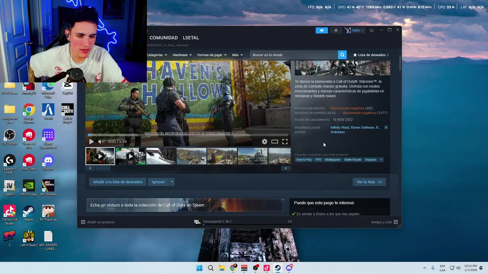488x274 pixels.
Task: Select RV There Yet desktop icon
Action: (48, 213)
